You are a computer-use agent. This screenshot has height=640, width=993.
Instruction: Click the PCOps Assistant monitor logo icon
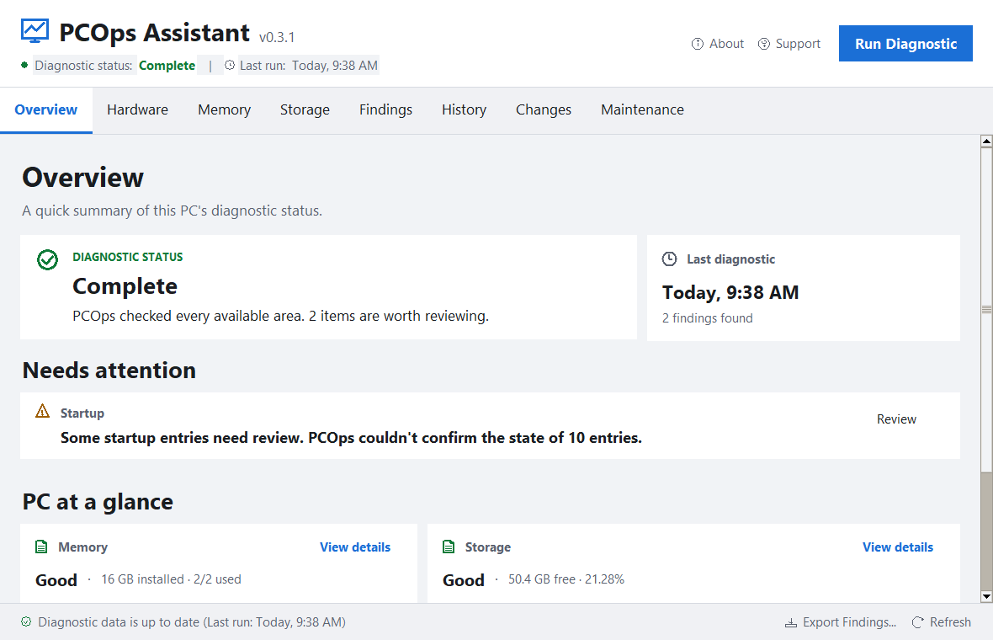click(35, 30)
